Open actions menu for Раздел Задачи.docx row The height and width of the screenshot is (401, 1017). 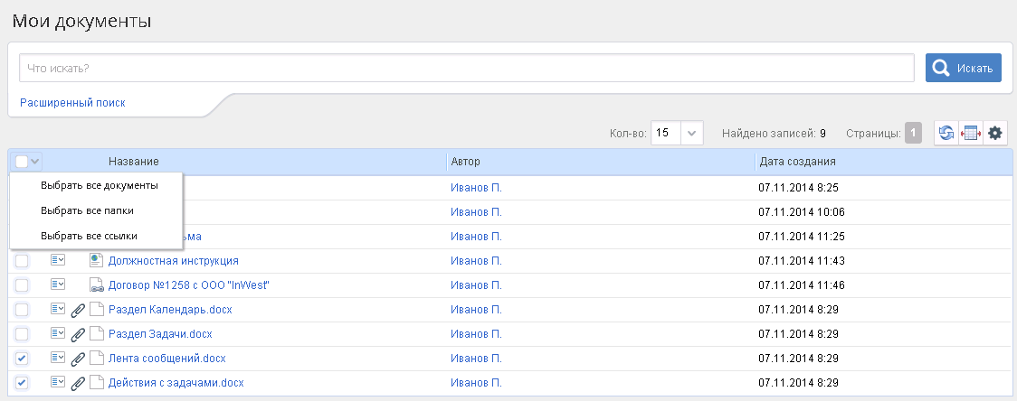[58, 334]
